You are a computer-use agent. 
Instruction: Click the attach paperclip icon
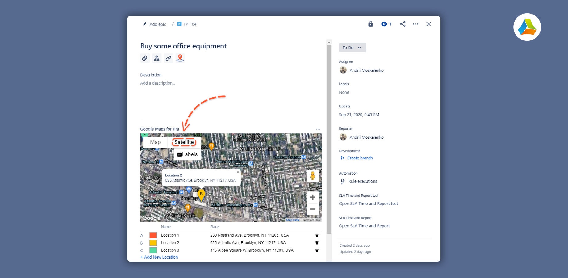(145, 58)
